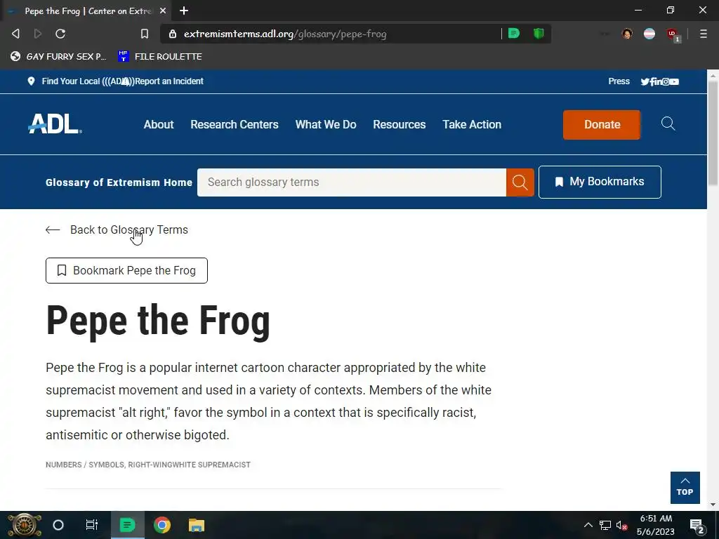Click the address bar URL

[285, 34]
